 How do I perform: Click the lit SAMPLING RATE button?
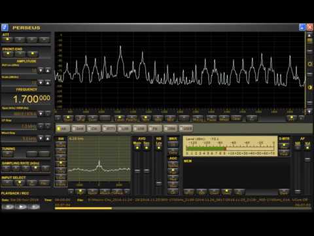point(35,168)
